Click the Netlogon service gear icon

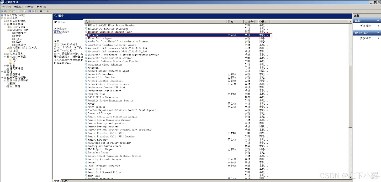coord(86,68)
